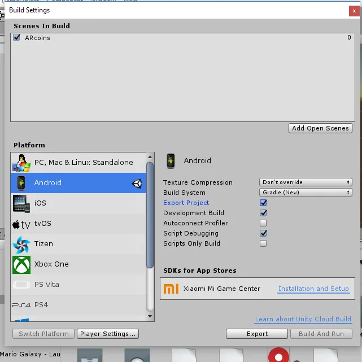Click the Script Debugging label
Image resolution: width=362 pixels, height=362 pixels.
(x=191, y=233)
